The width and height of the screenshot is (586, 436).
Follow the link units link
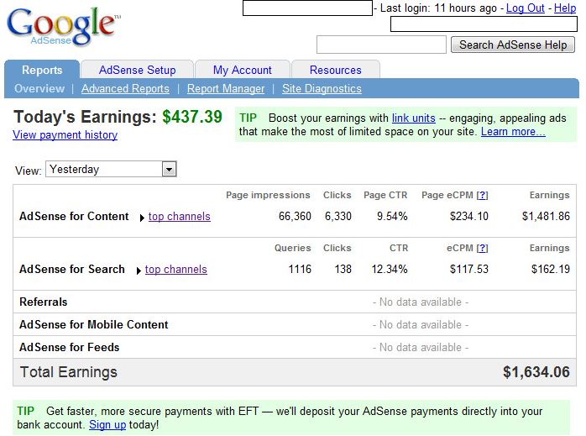click(x=413, y=118)
